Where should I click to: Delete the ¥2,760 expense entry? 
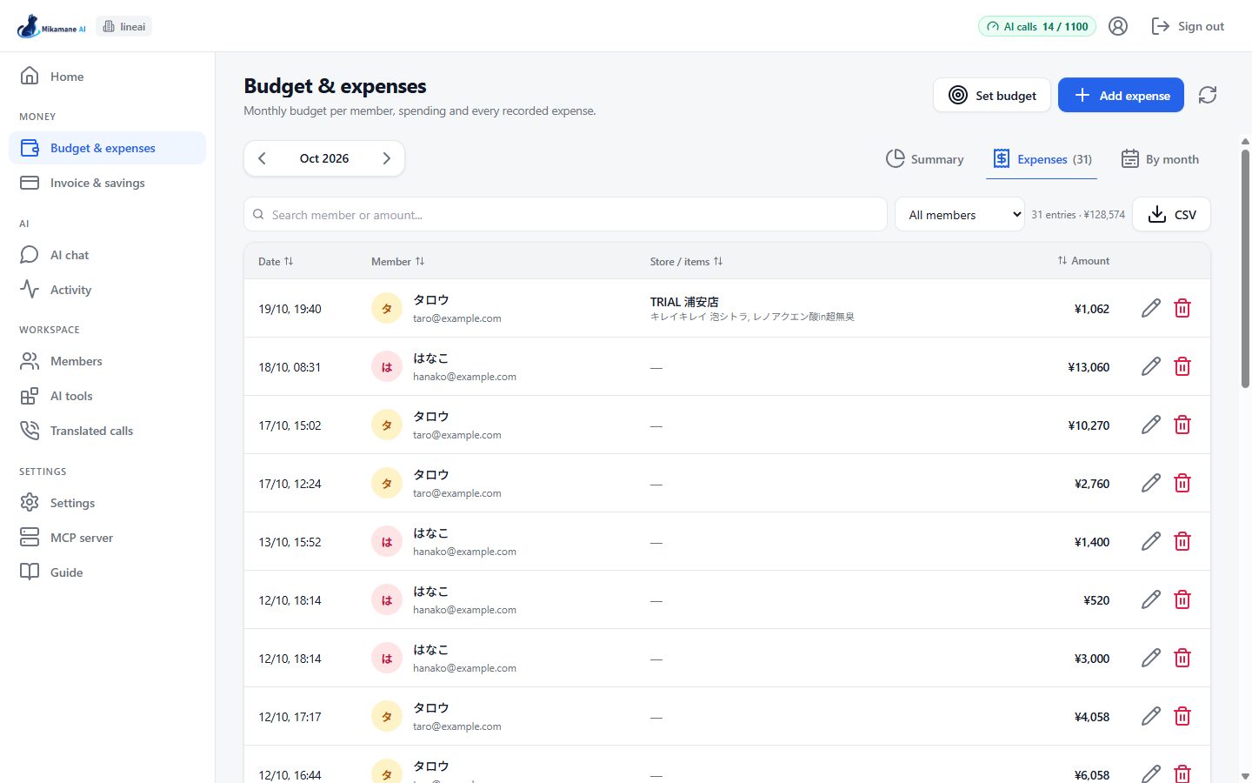click(x=1182, y=483)
